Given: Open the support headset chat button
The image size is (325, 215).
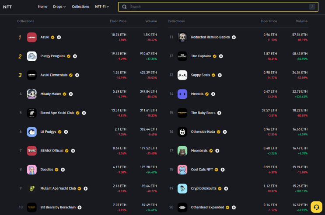Looking at the screenshot, I should click(x=316, y=207).
